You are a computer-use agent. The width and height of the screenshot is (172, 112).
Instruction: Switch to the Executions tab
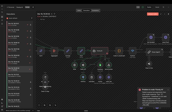(86, 10)
